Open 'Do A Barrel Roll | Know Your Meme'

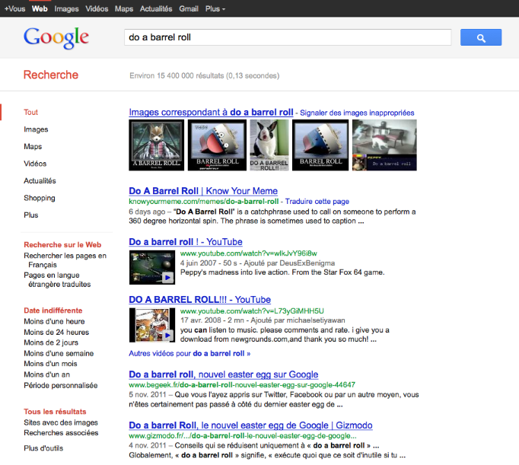203,191
